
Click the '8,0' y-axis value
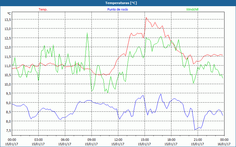(x=8, y=121)
